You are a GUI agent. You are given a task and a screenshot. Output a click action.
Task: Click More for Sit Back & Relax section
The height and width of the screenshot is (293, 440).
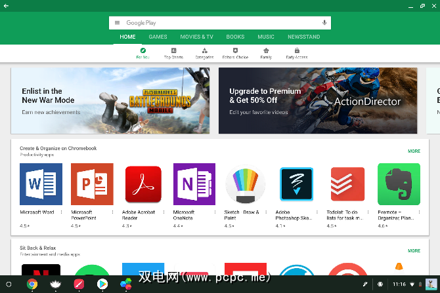coord(414,250)
